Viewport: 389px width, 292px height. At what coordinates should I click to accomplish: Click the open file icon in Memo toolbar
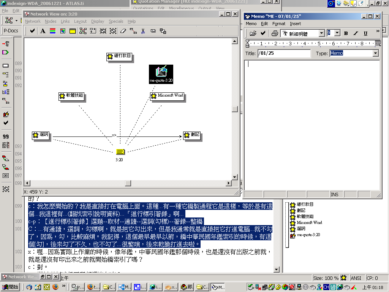(253, 33)
